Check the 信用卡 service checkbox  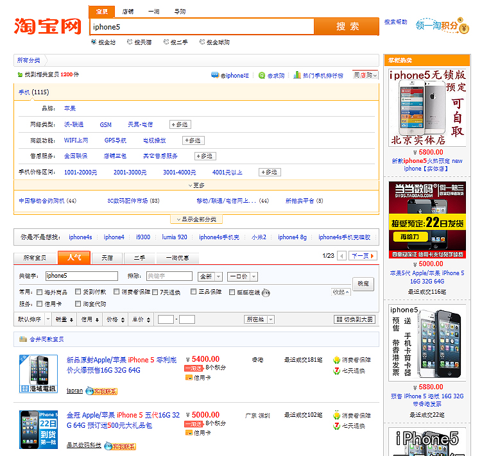tap(39, 303)
